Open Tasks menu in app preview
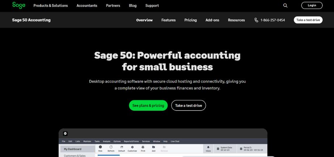 coord(97,141)
